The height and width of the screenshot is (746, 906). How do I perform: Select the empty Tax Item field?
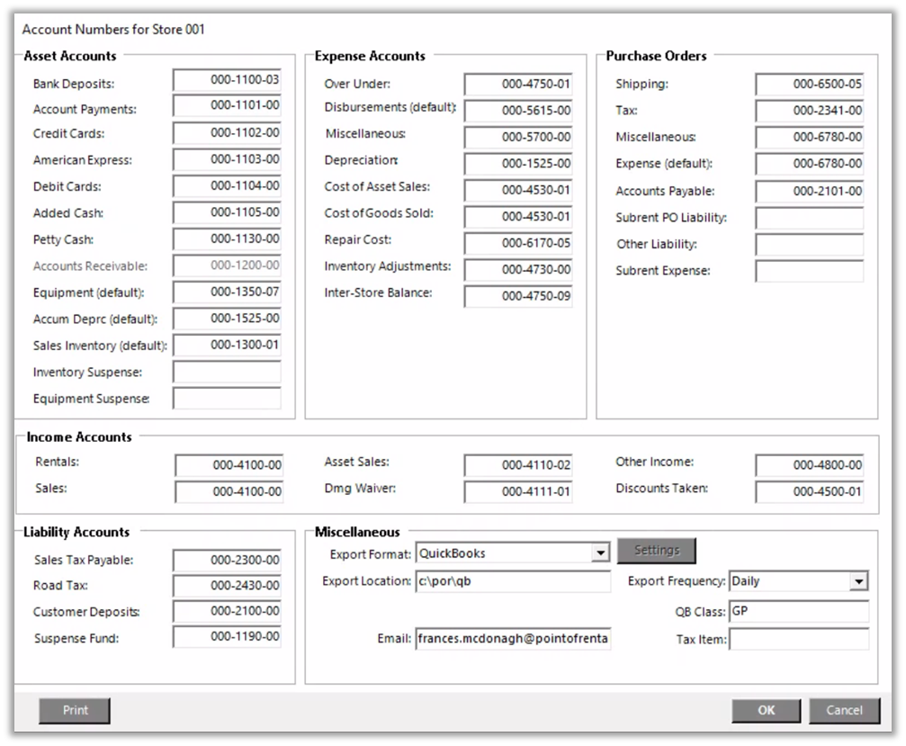point(798,639)
